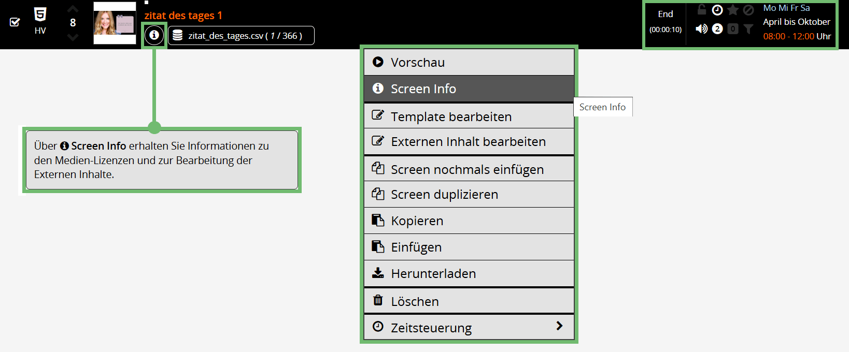Click the prohibited circle icon
Viewport: 849px width, 352px height.
[x=748, y=10]
